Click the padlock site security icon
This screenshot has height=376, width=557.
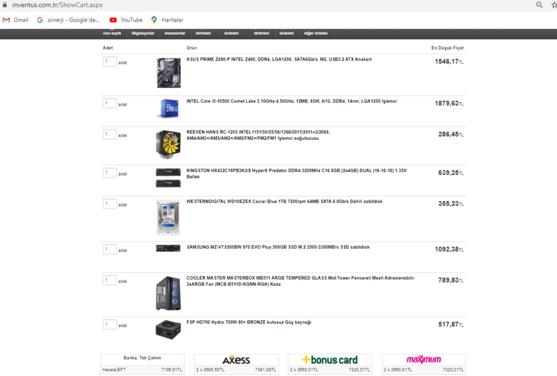click(x=4, y=5)
